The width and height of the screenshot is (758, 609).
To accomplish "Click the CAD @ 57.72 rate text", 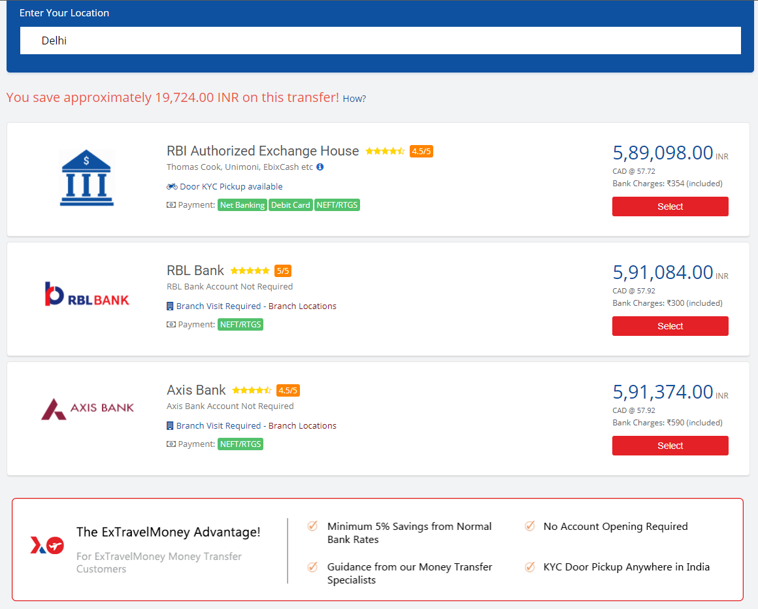I will 634,171.
